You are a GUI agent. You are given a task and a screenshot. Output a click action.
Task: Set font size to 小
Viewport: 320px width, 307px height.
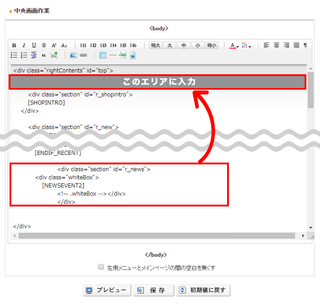pos(198,45)
